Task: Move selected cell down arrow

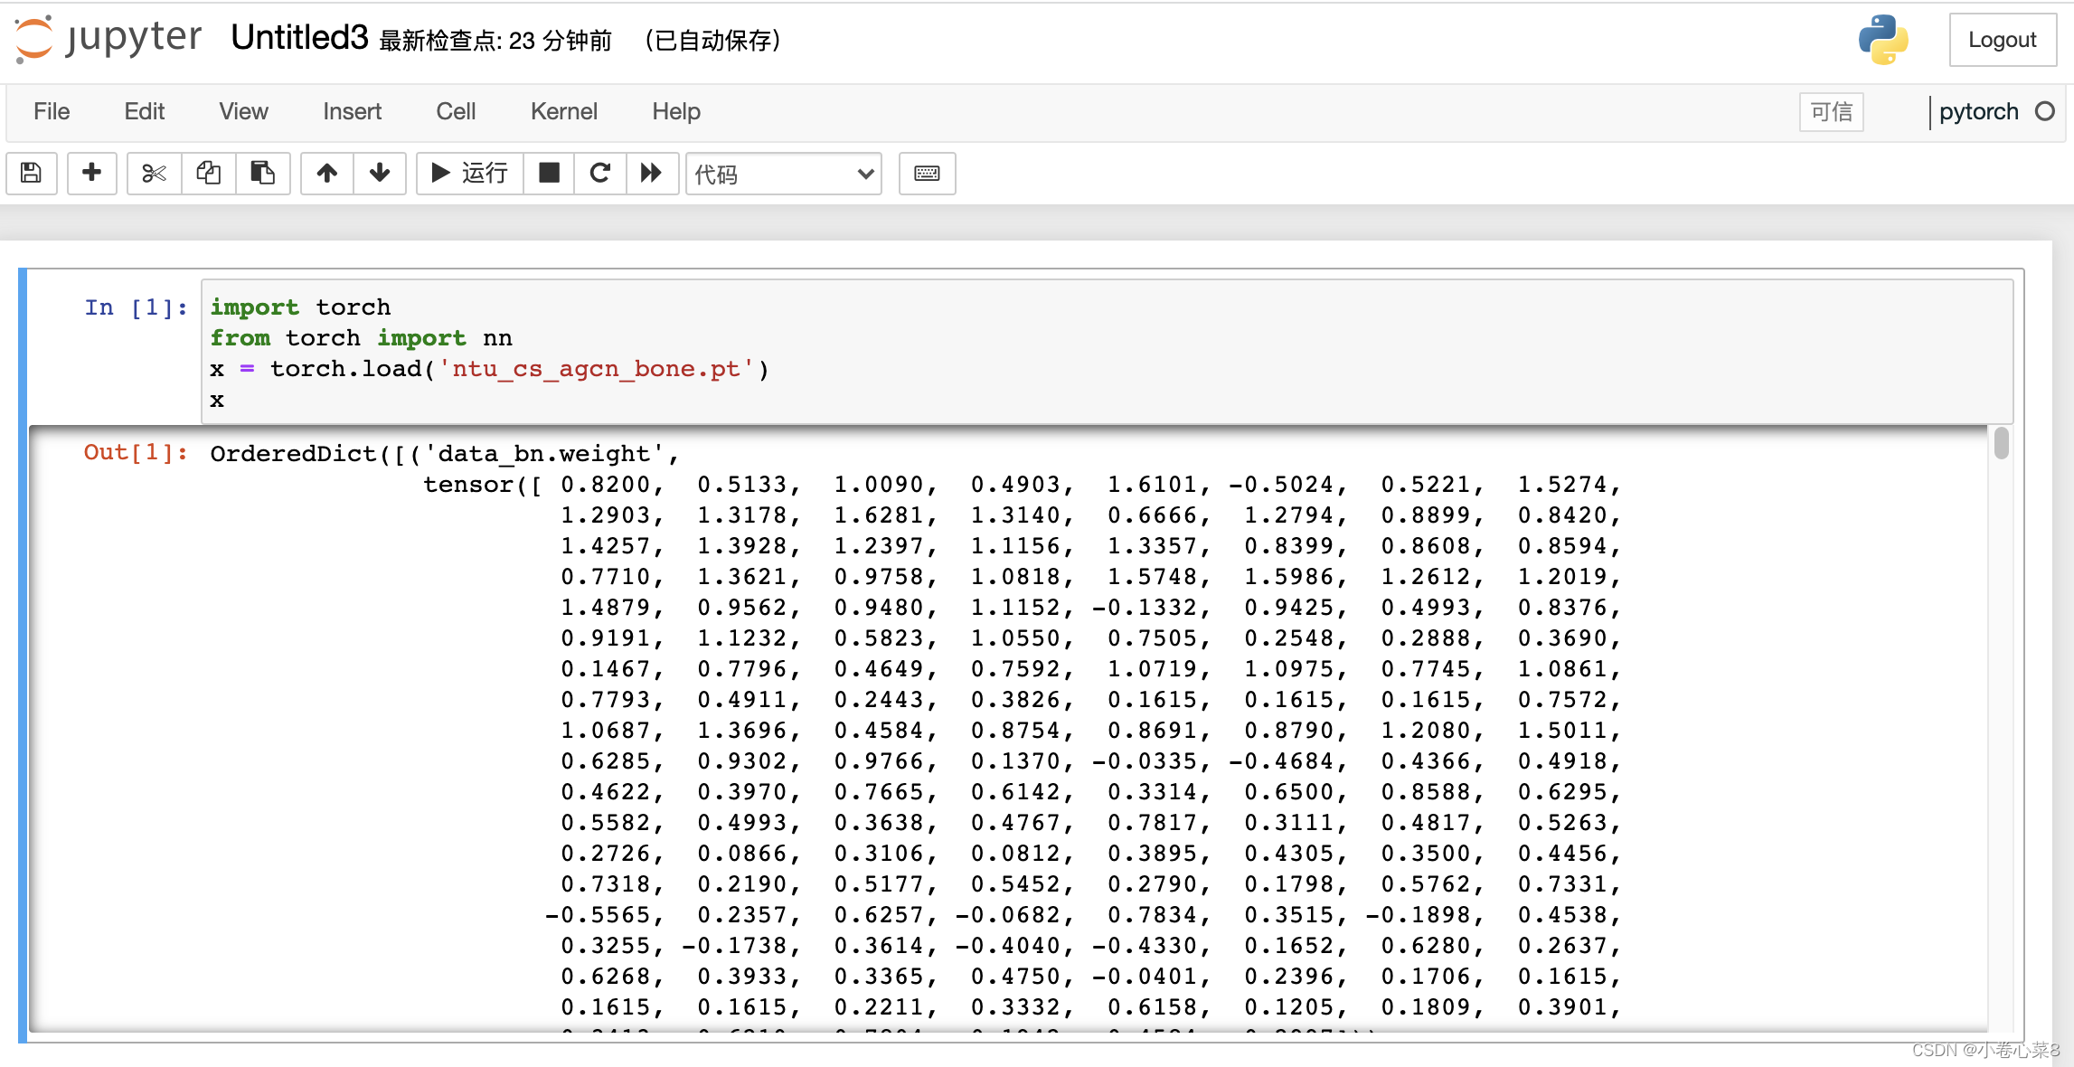Action: tap(380, 173)
